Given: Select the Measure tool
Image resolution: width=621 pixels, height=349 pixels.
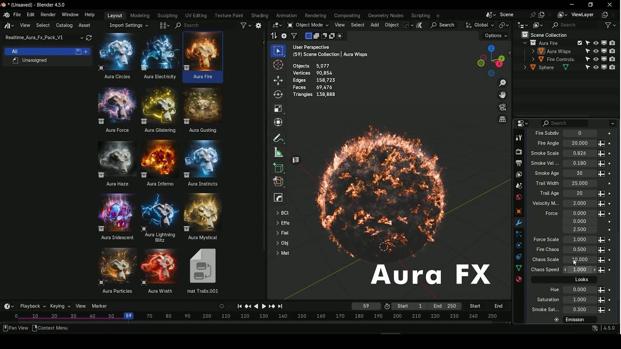Looking at the screenshot, I should click(278, 153).
